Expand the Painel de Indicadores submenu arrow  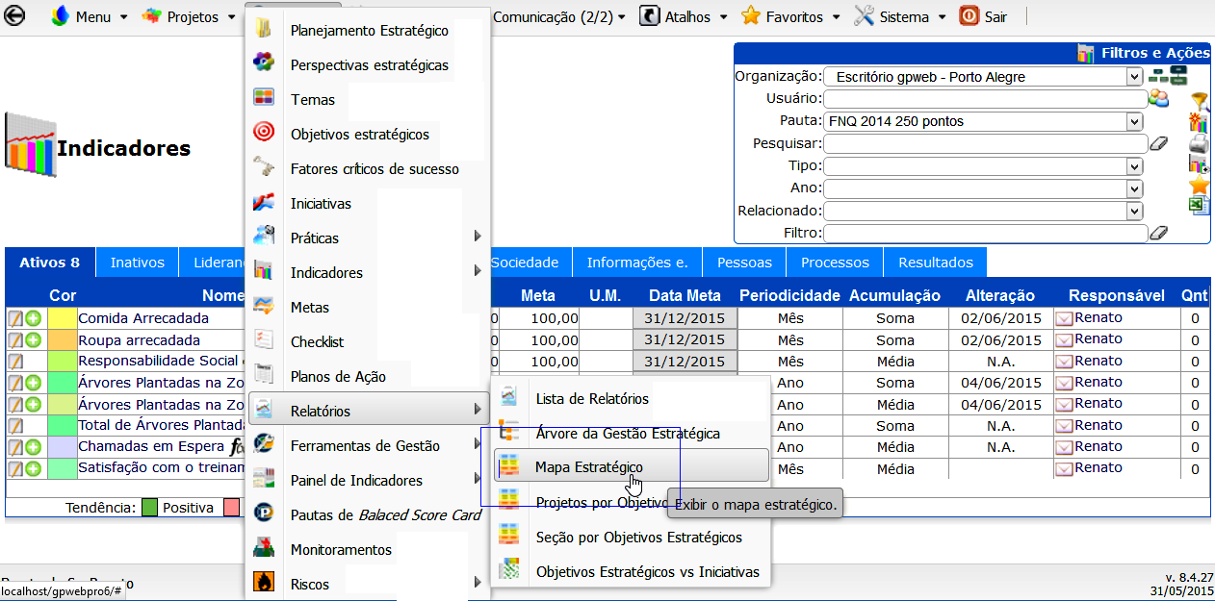pos(478,480)
